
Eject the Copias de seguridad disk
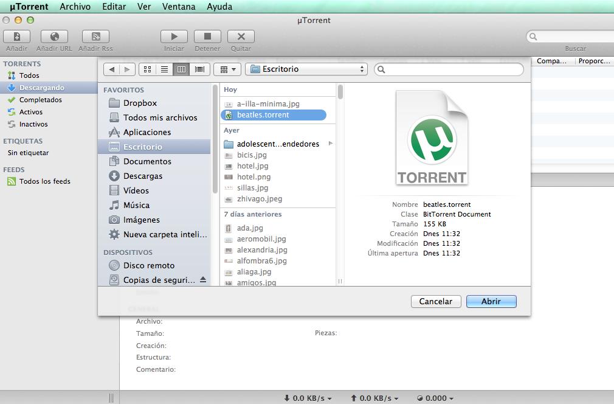coord(203,280)
